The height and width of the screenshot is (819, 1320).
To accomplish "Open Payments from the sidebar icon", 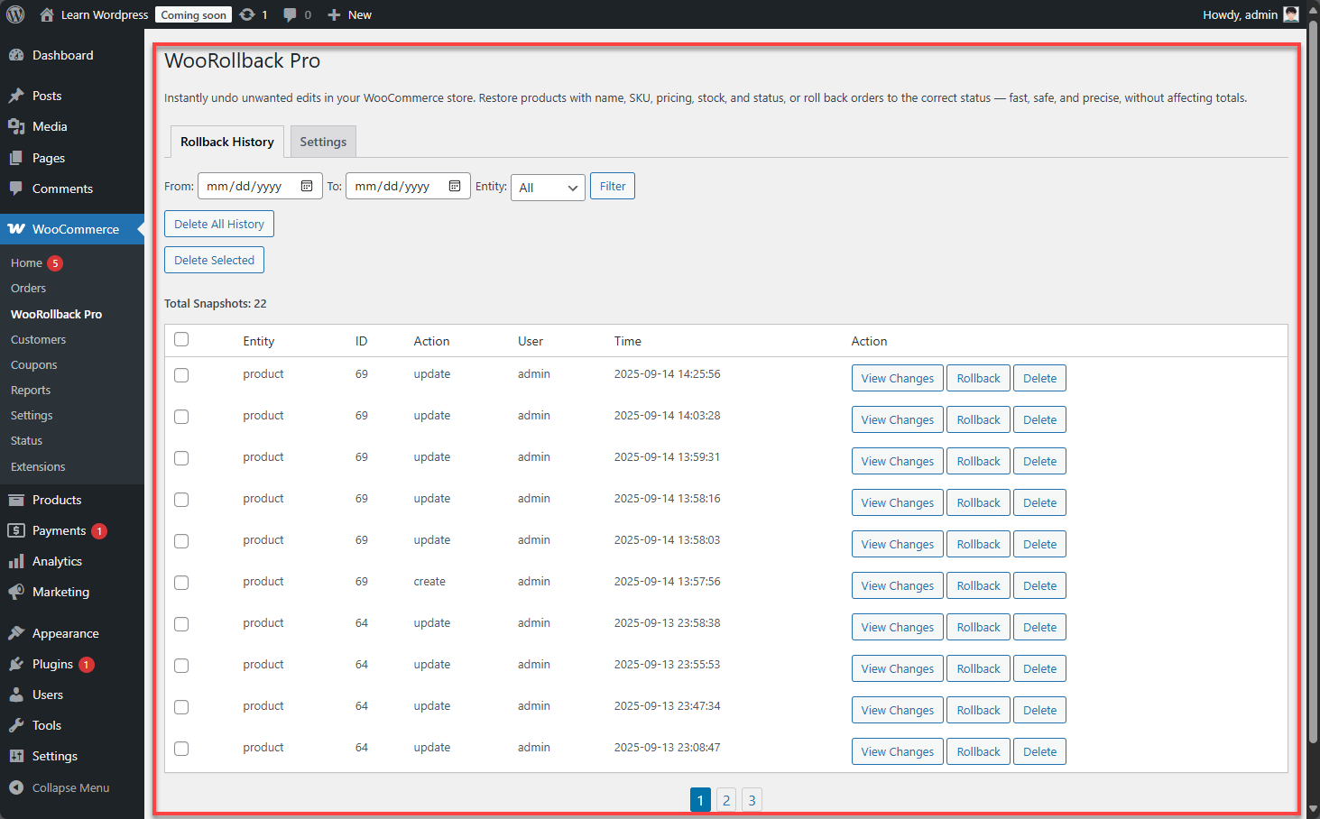I will pos(18,530).
